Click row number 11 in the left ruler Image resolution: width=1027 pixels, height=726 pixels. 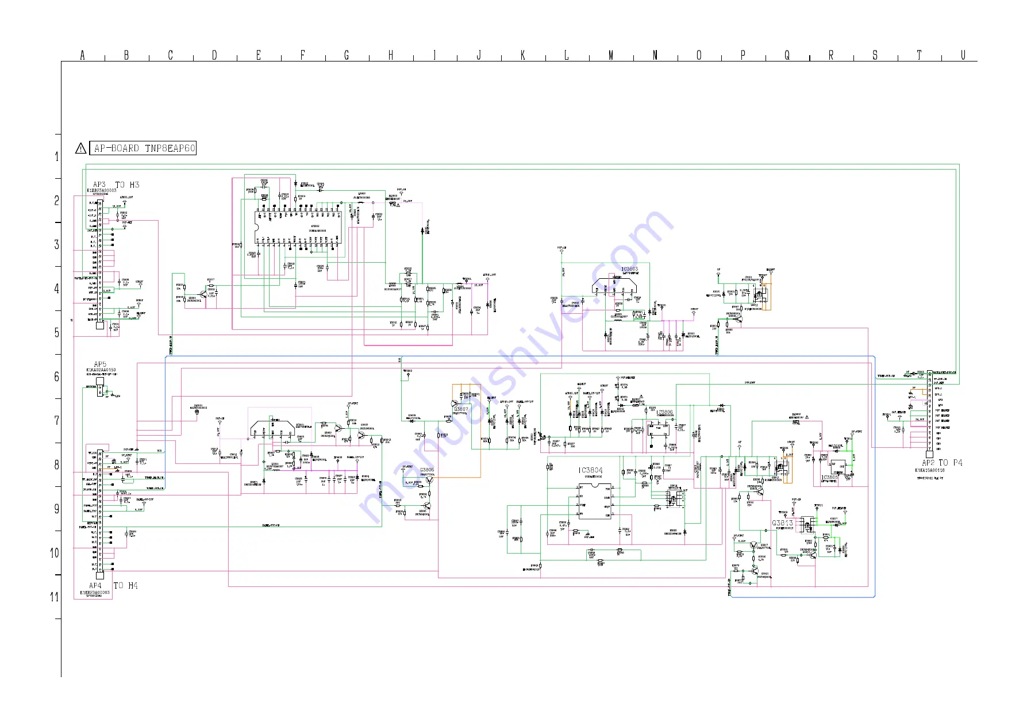[55, 597]
